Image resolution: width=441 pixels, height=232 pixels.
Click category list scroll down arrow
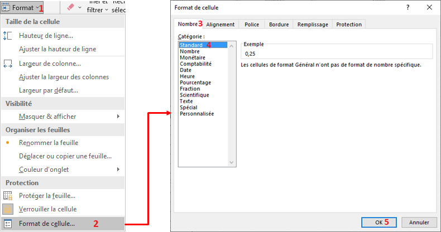tap(232, 162)
